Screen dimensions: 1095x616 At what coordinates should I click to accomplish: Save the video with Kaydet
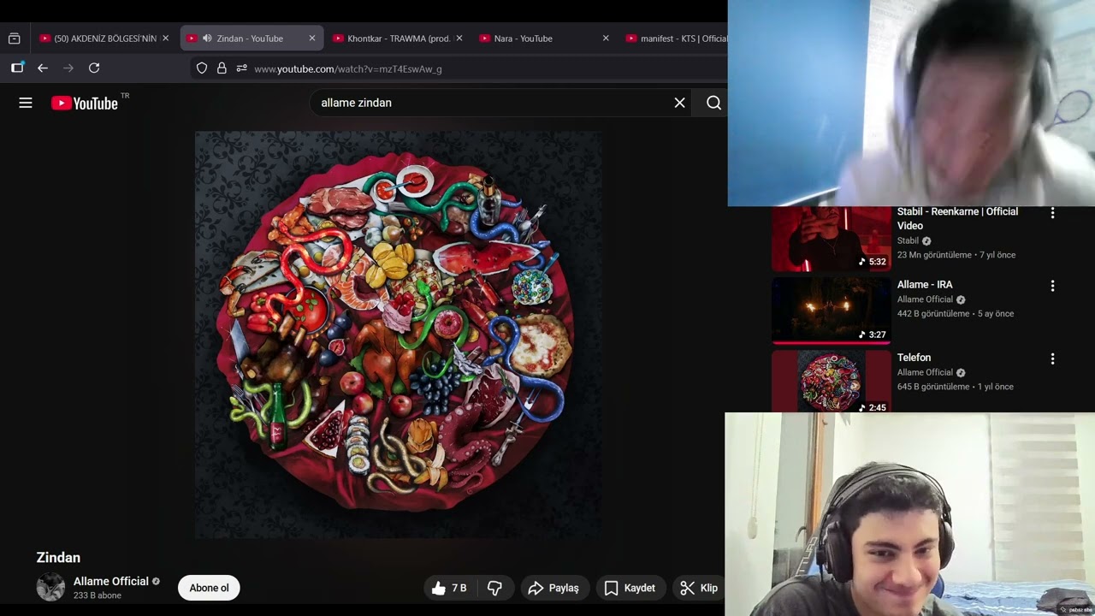pos(630,588)
